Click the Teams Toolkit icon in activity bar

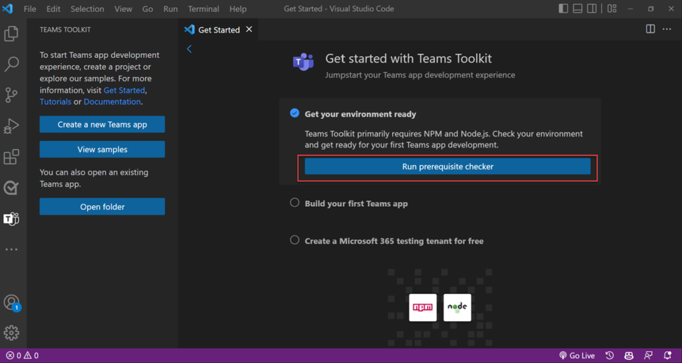click(11, 219)
